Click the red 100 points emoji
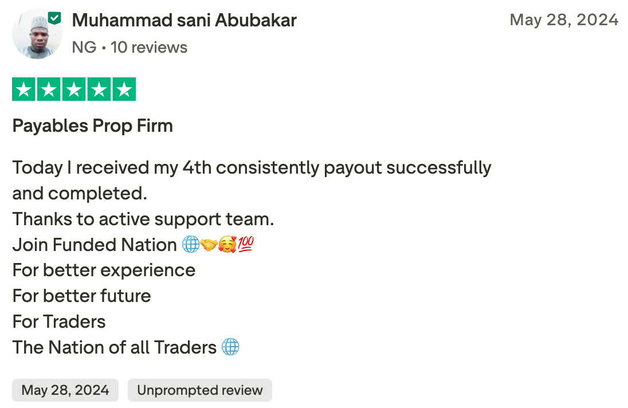This screenshot has height=408, width=628. [x=245, y=245]
